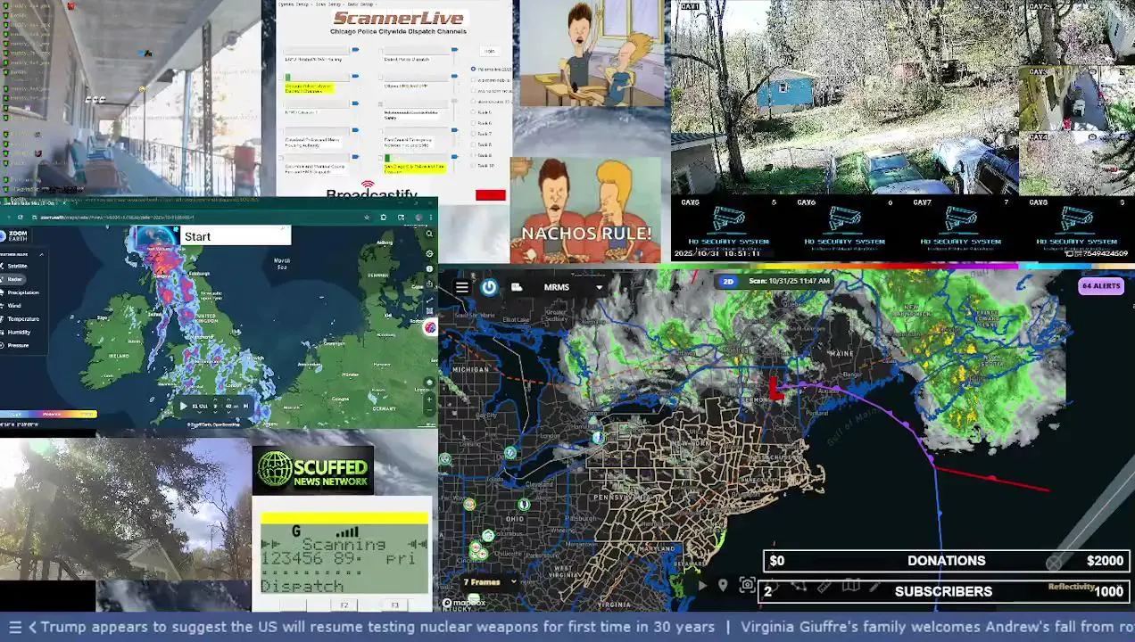The width and height of the screenshot is (1135, 642).
Task: Open the browser extensions puzzle icon
Action: pos(384,218)
